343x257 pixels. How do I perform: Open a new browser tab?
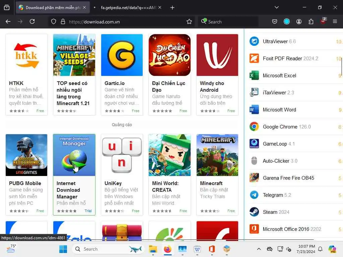coord(173,8)
